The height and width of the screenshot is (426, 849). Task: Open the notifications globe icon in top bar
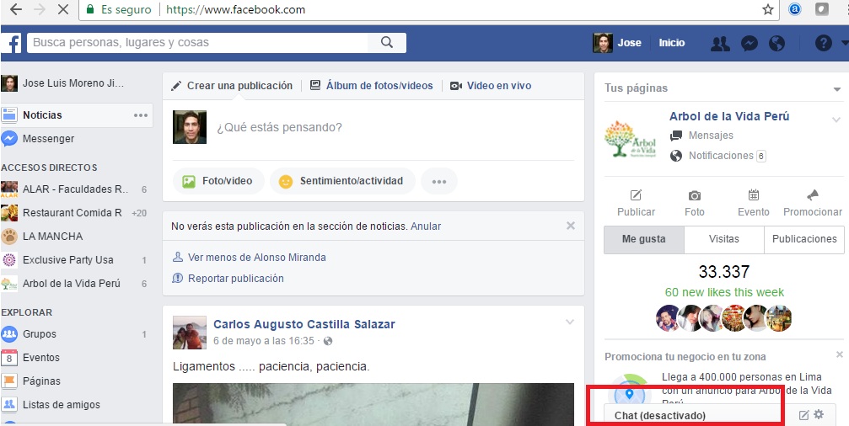tap(776, 44)
